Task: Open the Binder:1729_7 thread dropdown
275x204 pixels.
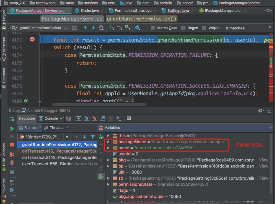Action: coord(67,137)
